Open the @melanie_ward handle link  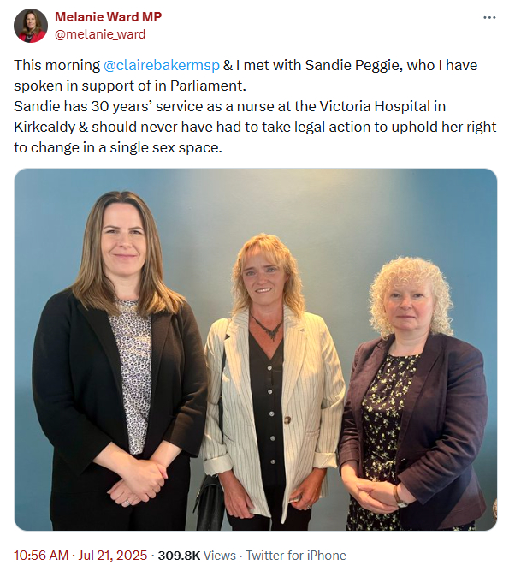[100, 34]
